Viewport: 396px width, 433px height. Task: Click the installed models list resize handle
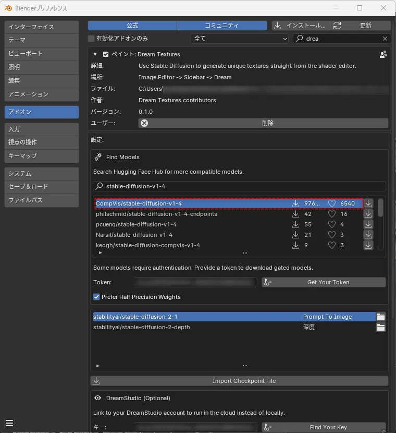(244, 366)
